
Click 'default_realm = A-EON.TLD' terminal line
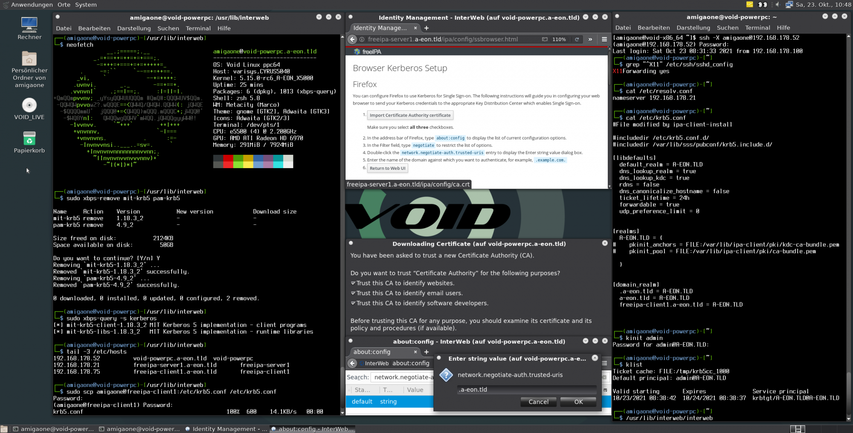(x=661, y=164)
